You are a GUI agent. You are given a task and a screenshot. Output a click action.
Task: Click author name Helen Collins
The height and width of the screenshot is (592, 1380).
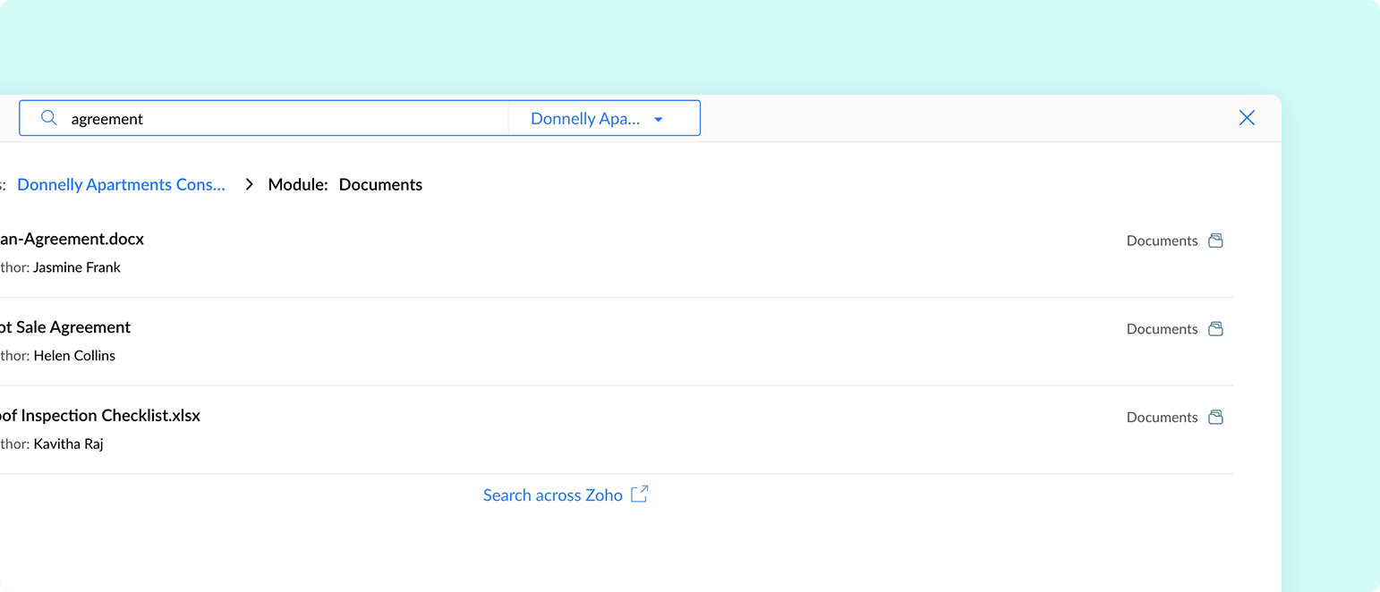(x=74, y=356)
